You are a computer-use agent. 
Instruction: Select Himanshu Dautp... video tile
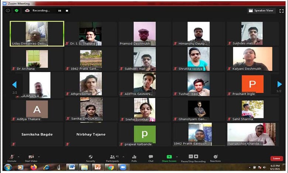click(x=199, y=34)
